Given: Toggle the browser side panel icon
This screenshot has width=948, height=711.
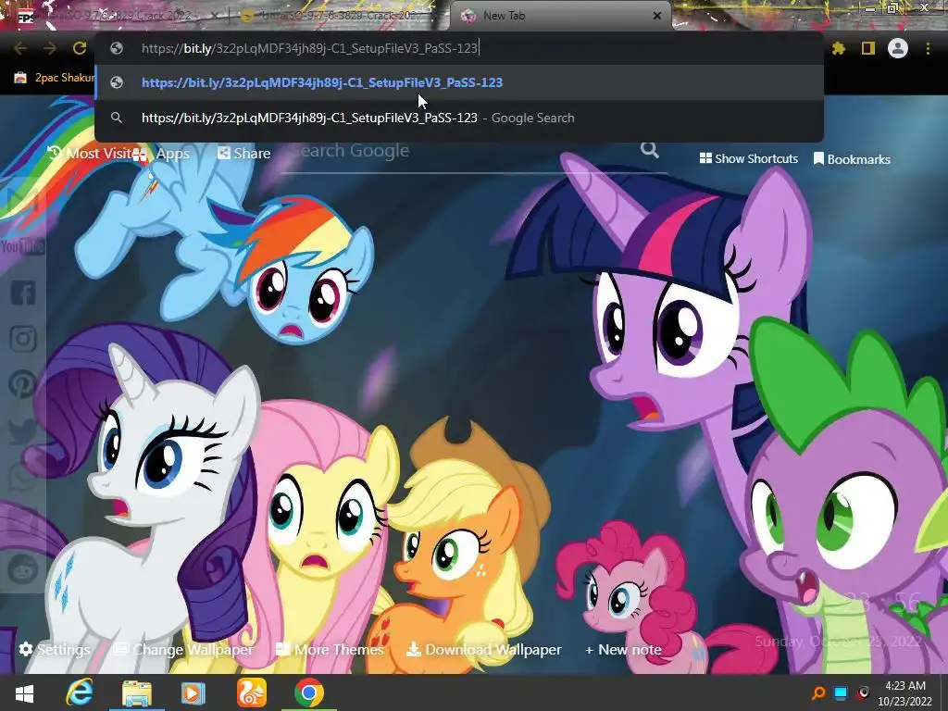Looking at the screenshot, I should click(868, 48).
